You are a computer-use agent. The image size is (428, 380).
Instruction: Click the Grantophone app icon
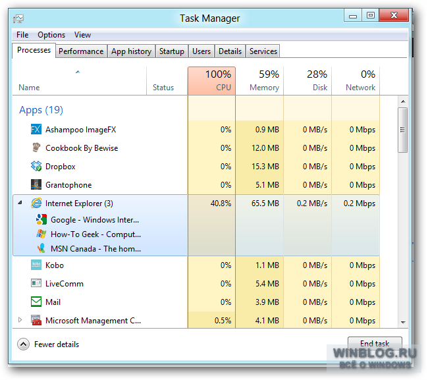[36, 184]
